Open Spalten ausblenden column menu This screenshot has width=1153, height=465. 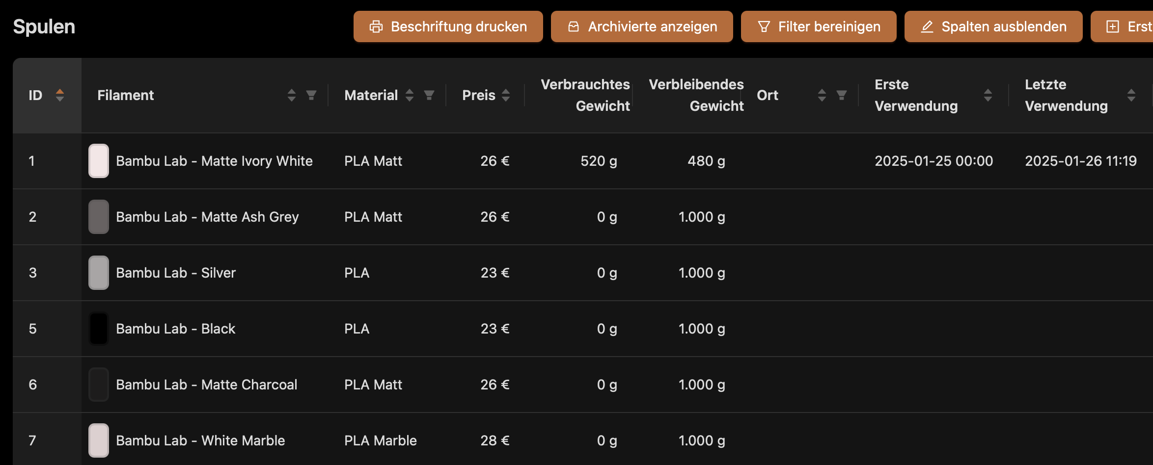pos(993,26)
